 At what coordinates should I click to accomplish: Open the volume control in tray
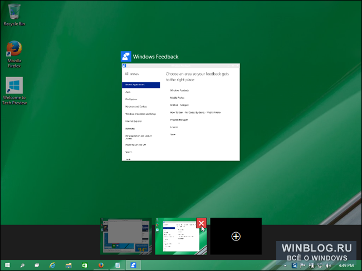(328, 265)
